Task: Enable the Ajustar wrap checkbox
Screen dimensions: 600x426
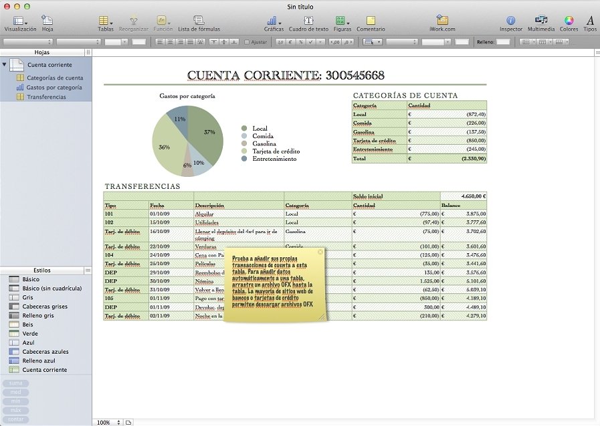Action: 247,42
